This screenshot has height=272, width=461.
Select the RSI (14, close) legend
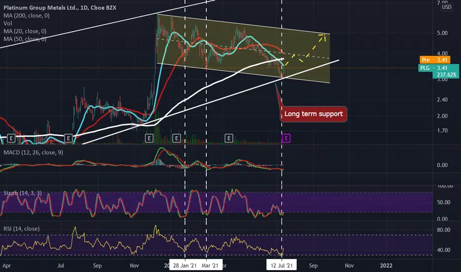[x=21, y=228]
